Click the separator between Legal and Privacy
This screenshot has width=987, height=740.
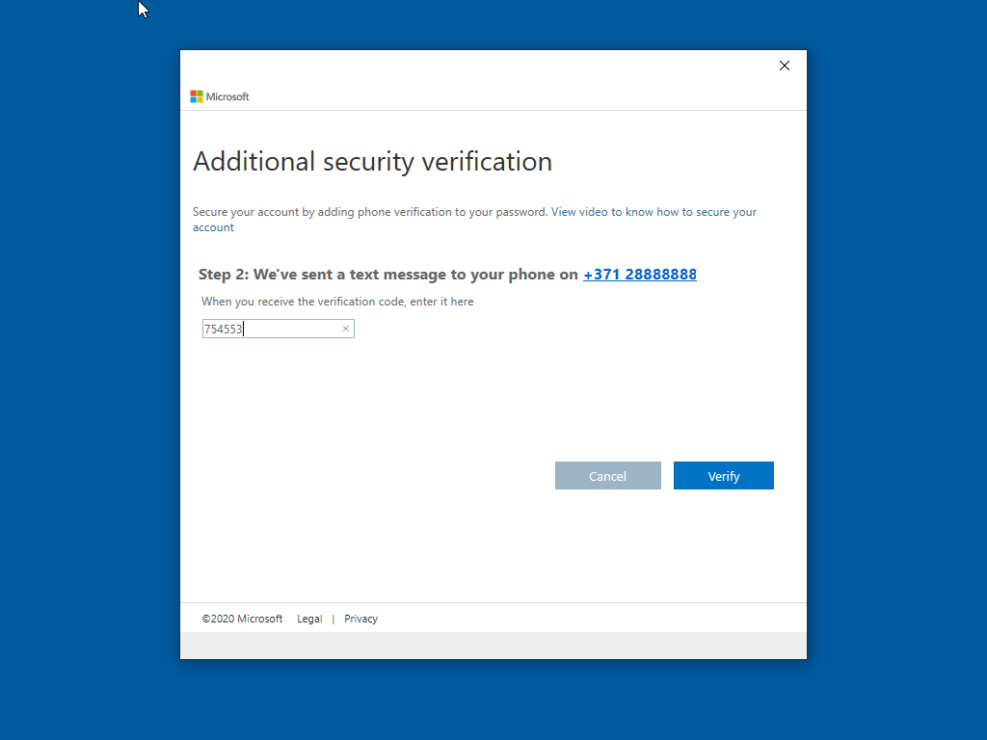pos(333,619)
